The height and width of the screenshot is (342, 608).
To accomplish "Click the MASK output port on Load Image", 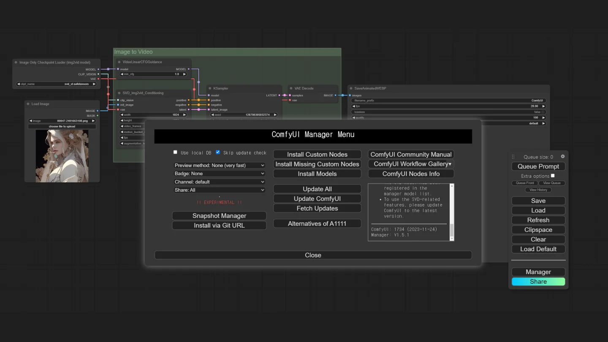I will point(98,116).
